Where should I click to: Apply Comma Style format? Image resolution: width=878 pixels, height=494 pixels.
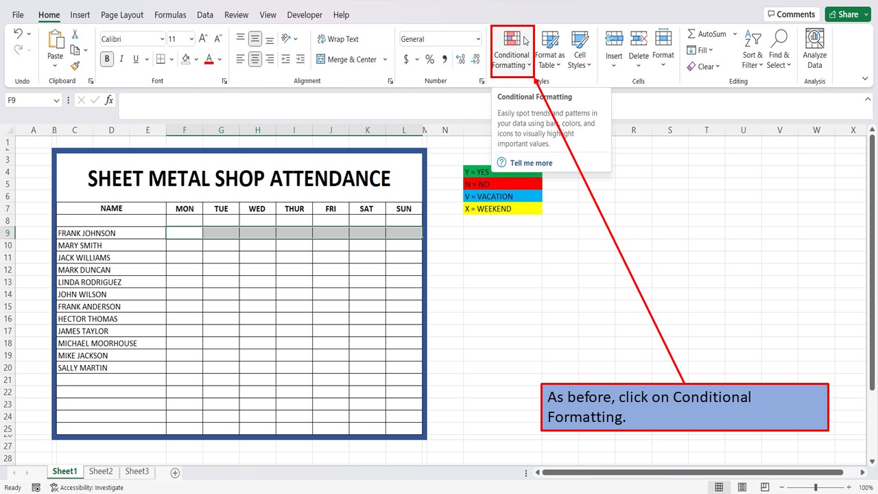(x=445, y=60)
